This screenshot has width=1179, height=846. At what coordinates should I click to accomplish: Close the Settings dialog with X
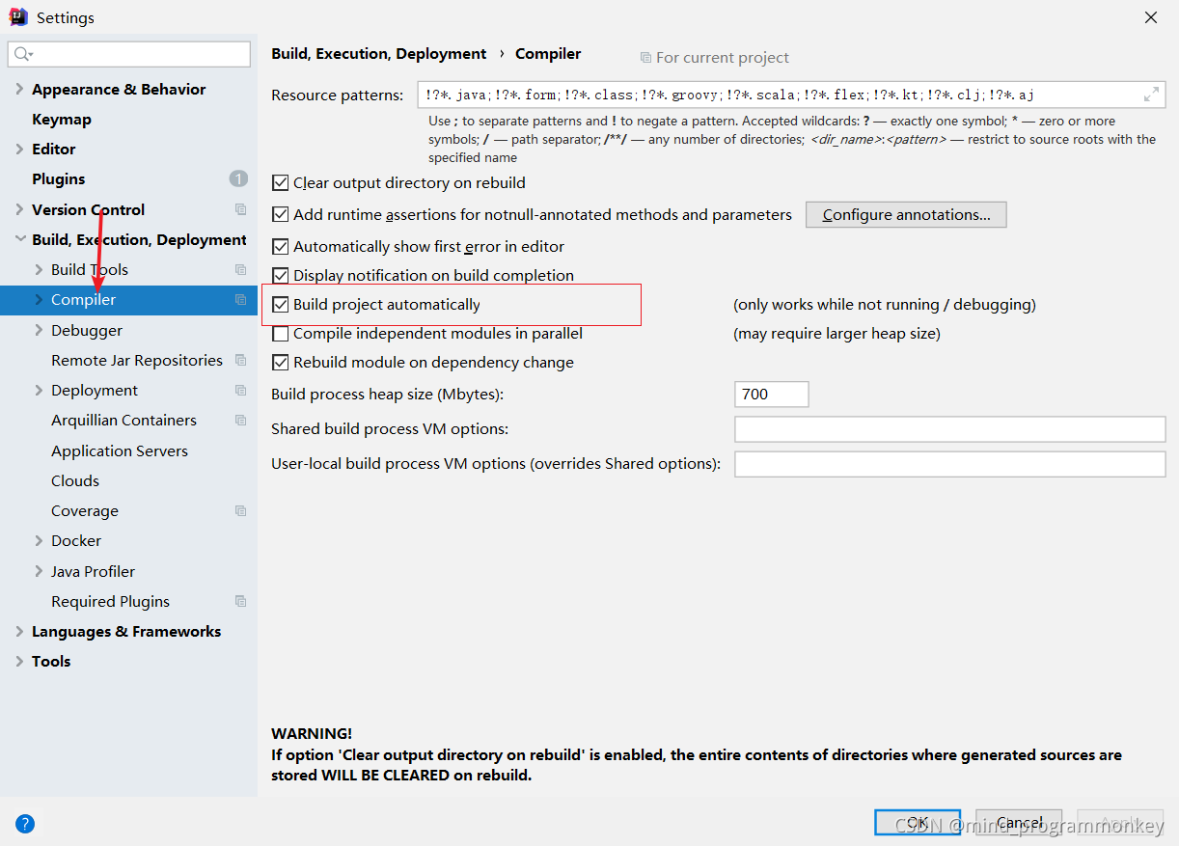tap(1150, 17)
